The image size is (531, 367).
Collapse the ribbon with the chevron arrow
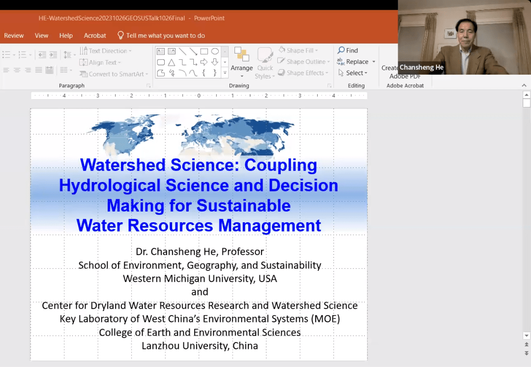click(524, 85)
